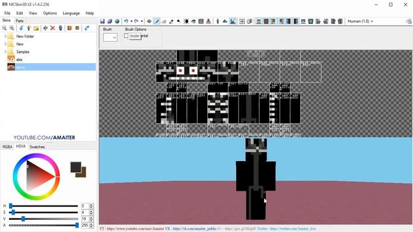Open the Language menu
413x232 pixels.
(x=71, y=13)
